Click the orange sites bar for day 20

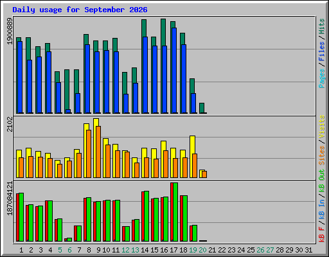(x=204, y=174)
